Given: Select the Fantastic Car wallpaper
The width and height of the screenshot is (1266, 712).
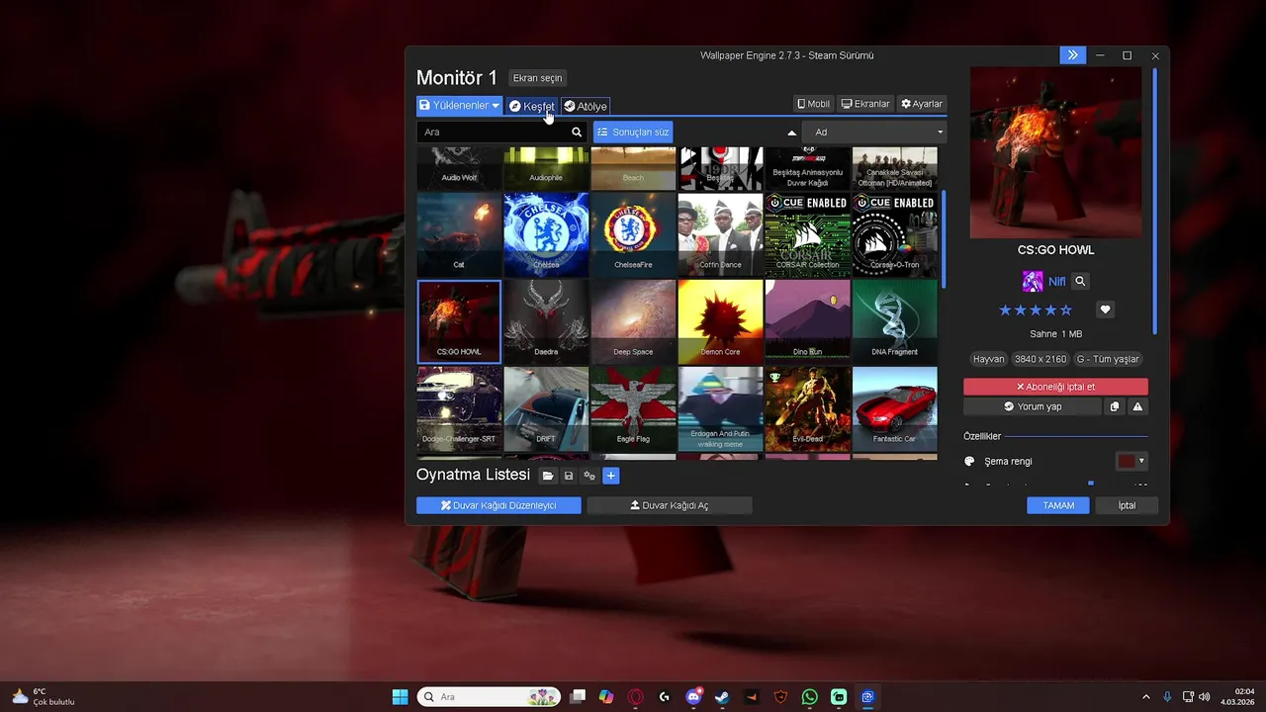Looking at the screenshot, I should (x=894, y=408).
